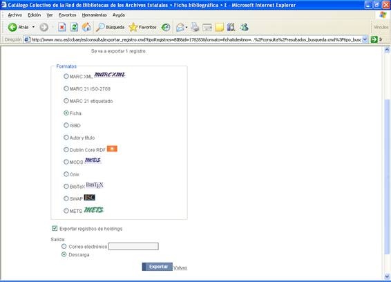Follow the Volver link
This screenshot has height=282, width=391.
[x=180, y=267]
